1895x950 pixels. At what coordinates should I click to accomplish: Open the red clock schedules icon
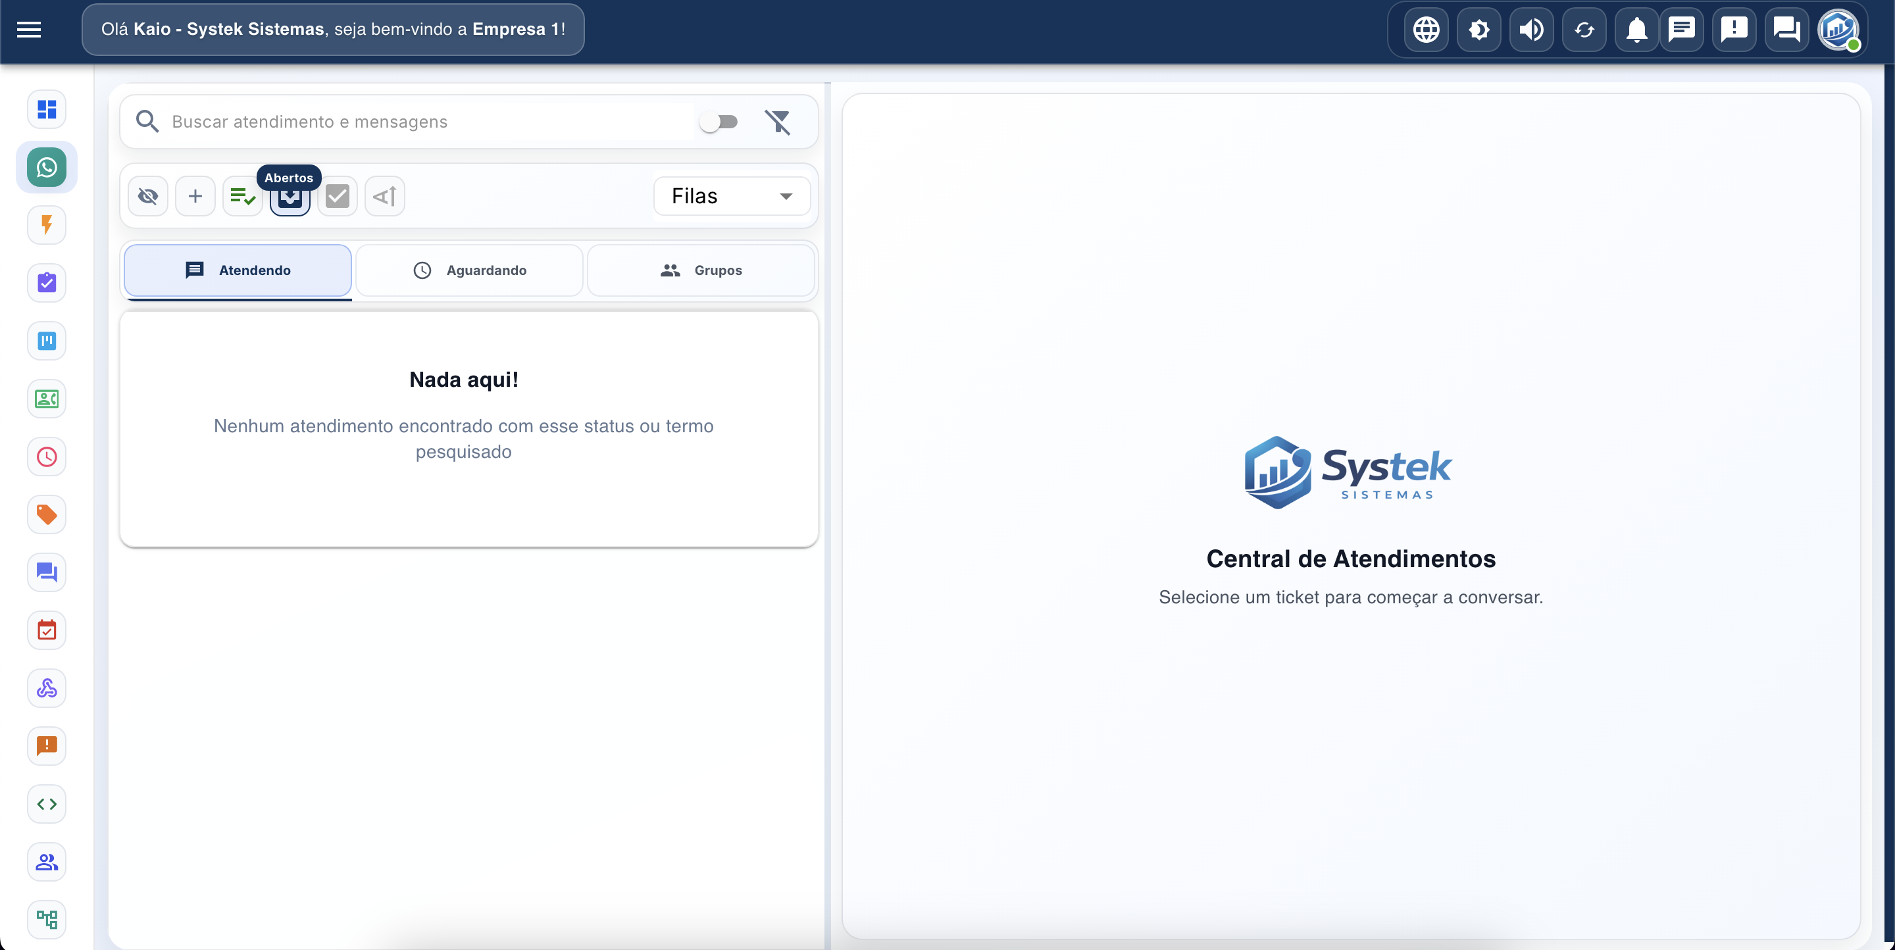(x=46, y=457)
